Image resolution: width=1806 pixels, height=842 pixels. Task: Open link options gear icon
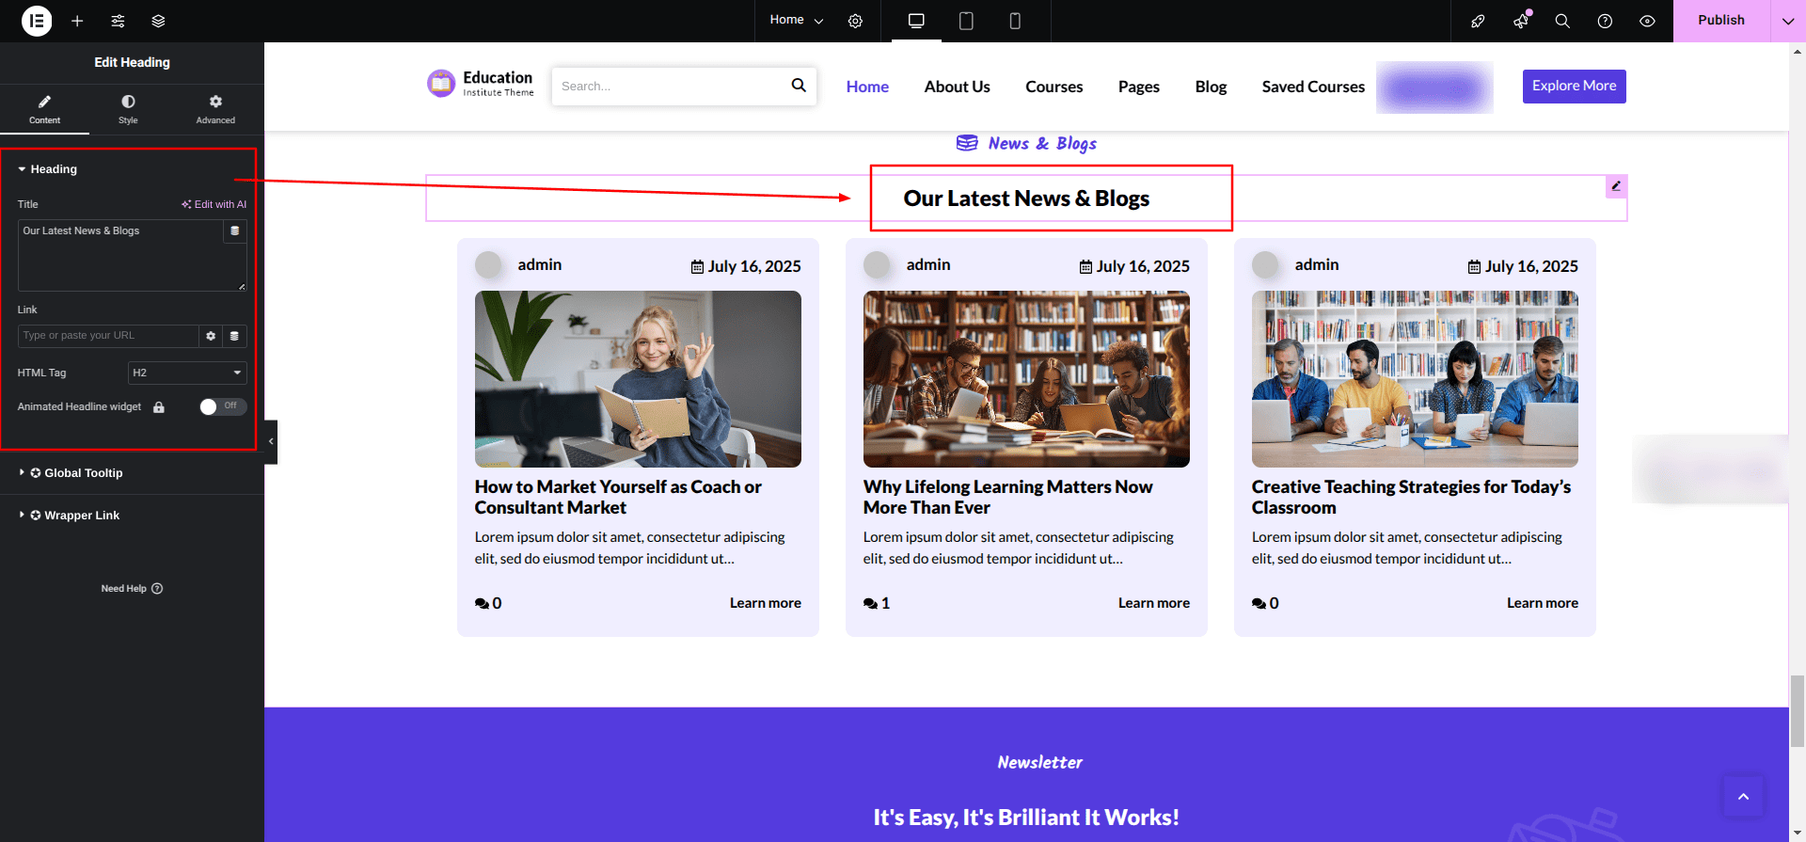(211, 336)
